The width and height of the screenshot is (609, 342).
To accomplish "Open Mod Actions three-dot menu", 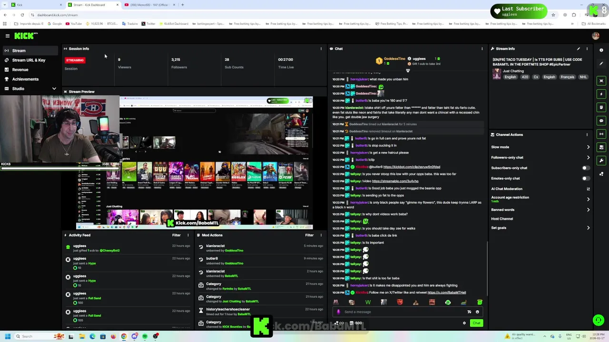I will (x=321, y=235).
